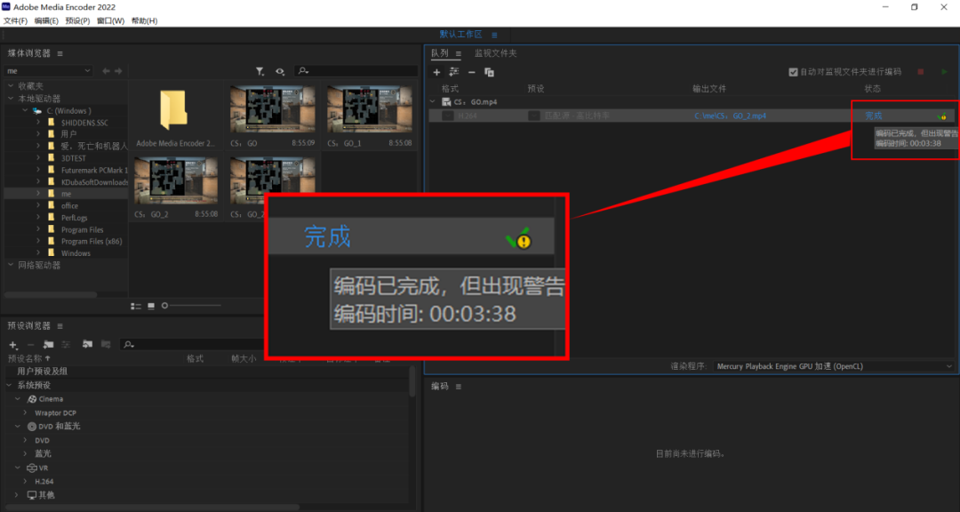The height and width of the screenshot is (512, 960).
Task: Collapse the 收藏夹 tree section
Action: pos(11,86)
